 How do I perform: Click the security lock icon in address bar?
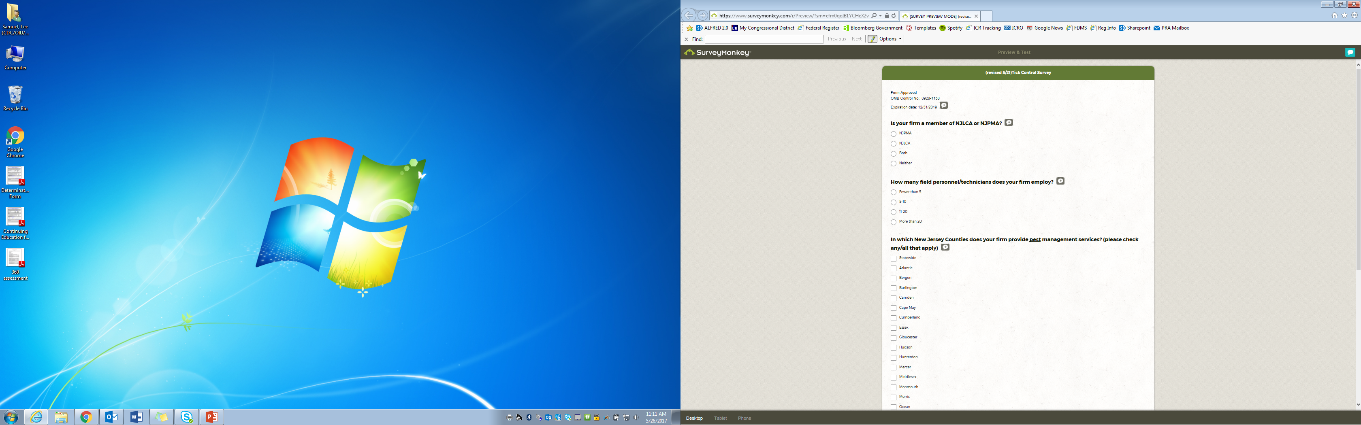pos(887,16)
